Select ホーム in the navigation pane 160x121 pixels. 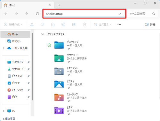pos(15,34)
